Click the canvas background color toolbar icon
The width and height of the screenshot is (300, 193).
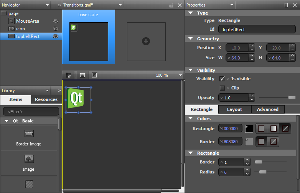[94, 75]
